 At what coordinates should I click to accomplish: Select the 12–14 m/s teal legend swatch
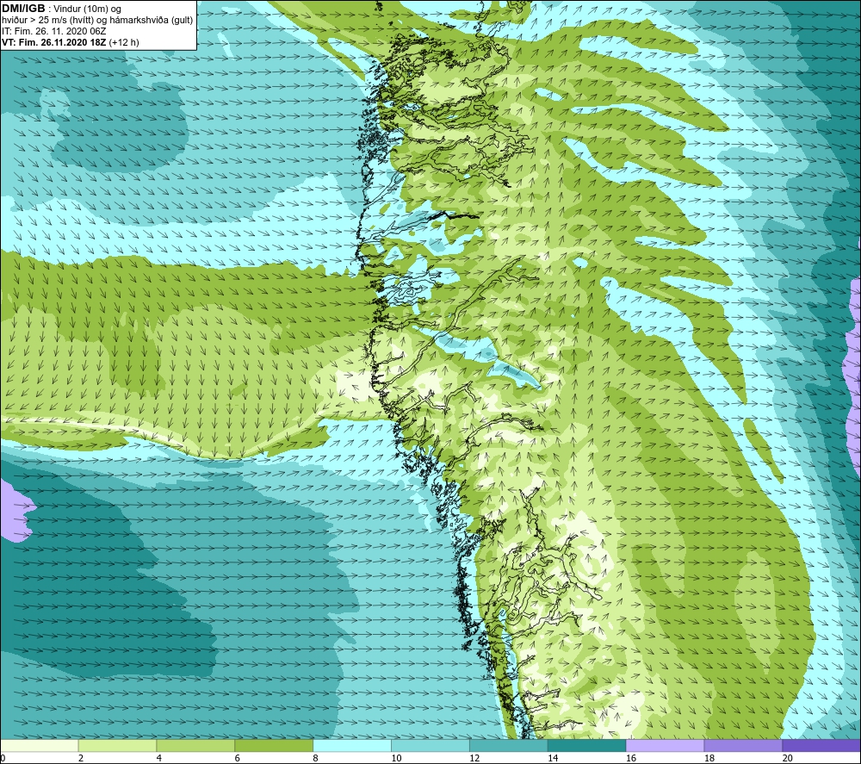pyautogui.click(x=509, y=745)
